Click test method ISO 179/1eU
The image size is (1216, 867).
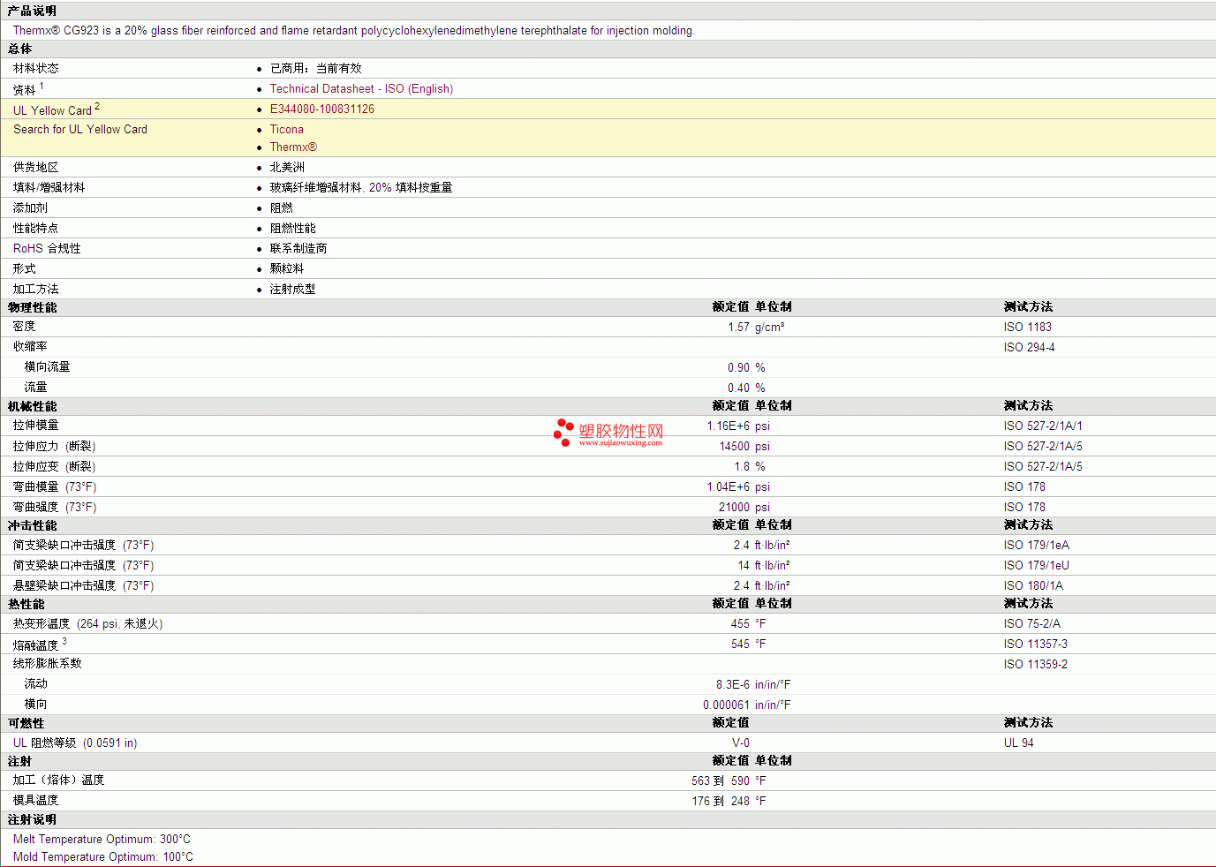pyautogui.click(x=1037, y=566)
